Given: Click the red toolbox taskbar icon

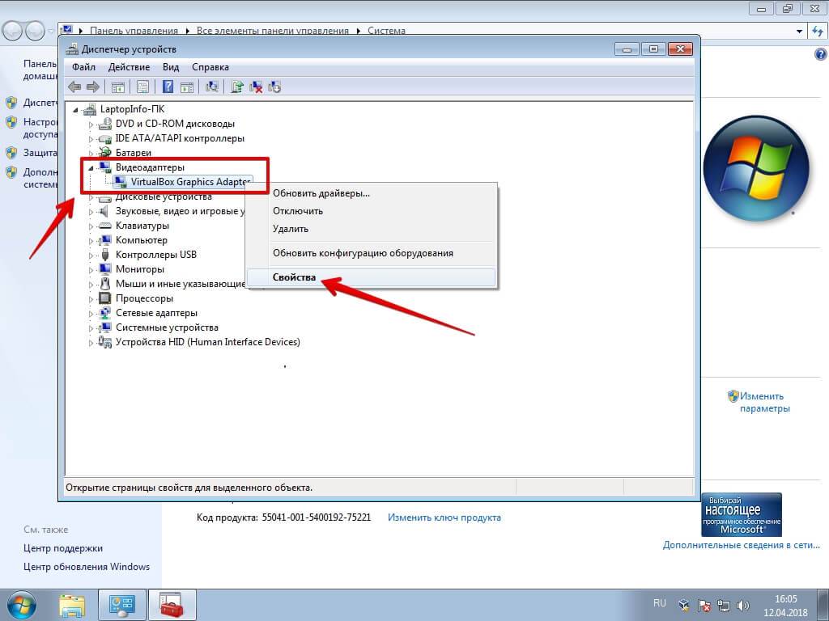Looking at the screenshot, I should click(x=172, y=605).
